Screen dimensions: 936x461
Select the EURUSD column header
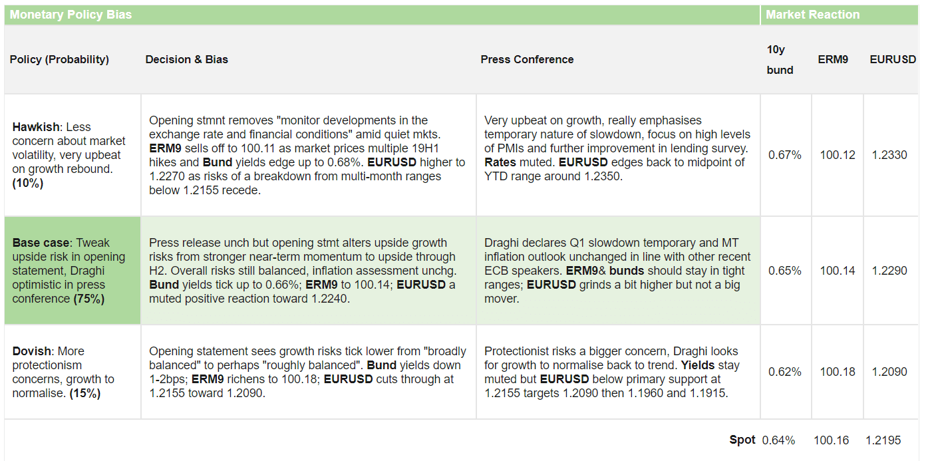pos(893,59)
